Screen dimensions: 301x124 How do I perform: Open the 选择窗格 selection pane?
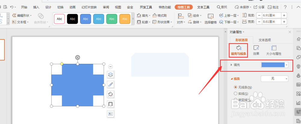pyautogui.click(x=211, y=18)
